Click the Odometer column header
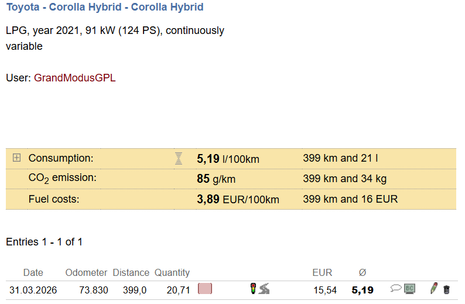465x304 pixels. [86, 272]
